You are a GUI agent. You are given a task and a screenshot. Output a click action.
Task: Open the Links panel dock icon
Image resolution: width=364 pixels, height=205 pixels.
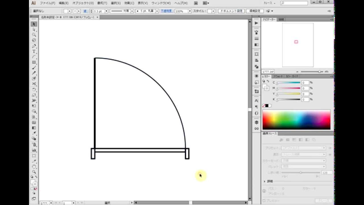257,129
